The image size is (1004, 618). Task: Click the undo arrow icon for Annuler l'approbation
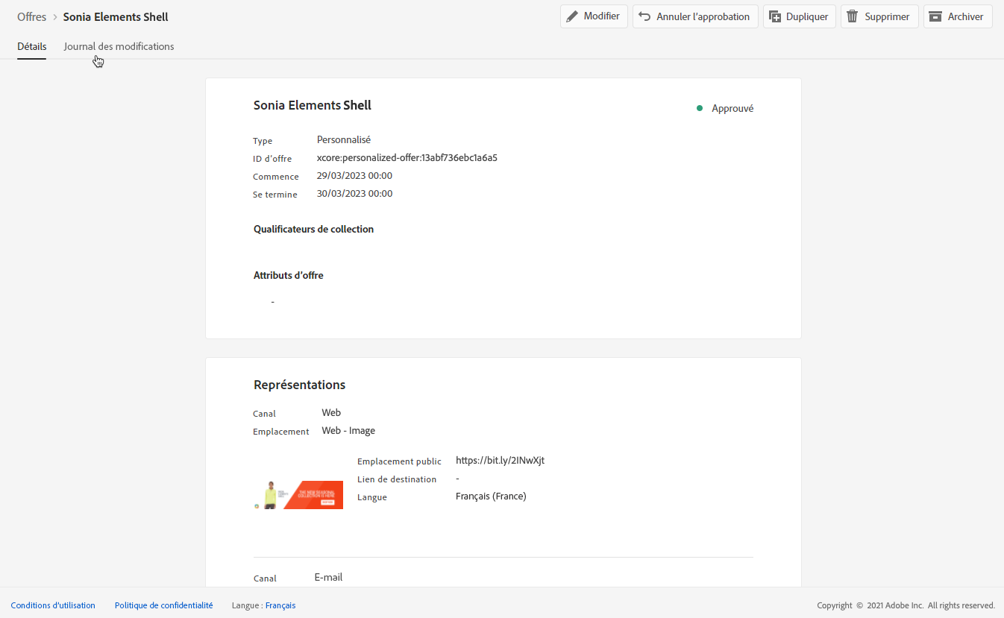click(644, 16)
